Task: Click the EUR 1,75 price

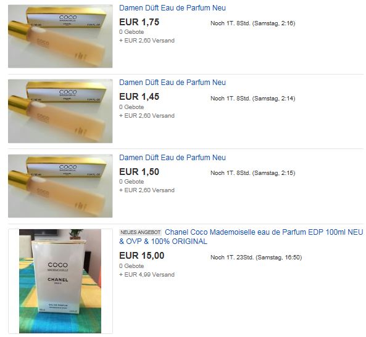Action: click(139, 22)
